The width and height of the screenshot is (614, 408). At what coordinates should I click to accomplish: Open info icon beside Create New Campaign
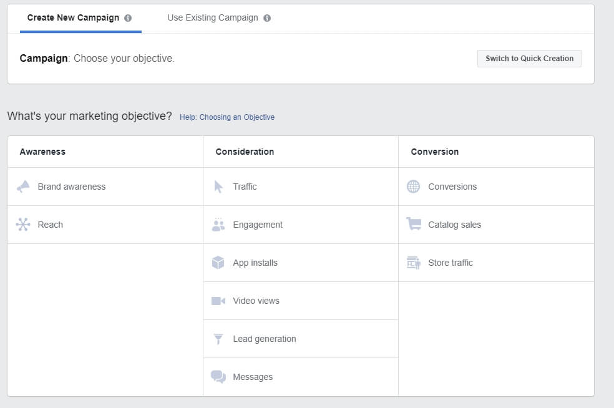click(x=128, y=18)
